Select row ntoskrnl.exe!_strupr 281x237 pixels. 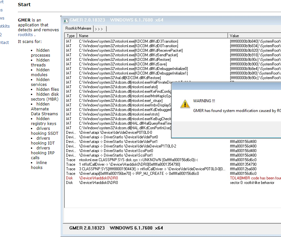[x=118, y=101]
